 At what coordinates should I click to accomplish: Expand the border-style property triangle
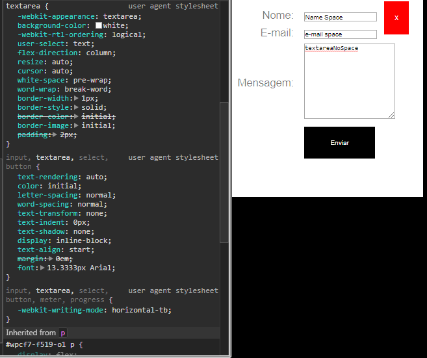tap(76, 107)
